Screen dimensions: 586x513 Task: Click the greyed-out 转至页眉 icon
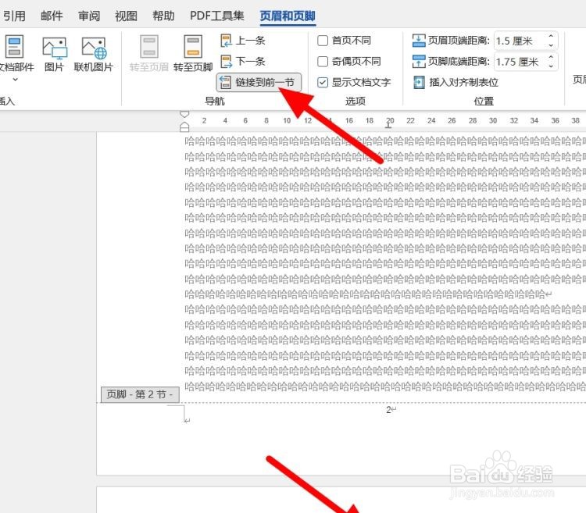148,46
